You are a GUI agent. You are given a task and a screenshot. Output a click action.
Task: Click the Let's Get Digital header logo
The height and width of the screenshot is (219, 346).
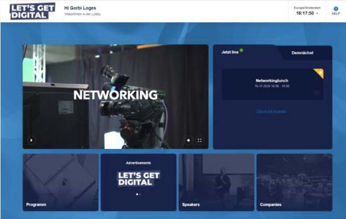[x=33, y=11]
